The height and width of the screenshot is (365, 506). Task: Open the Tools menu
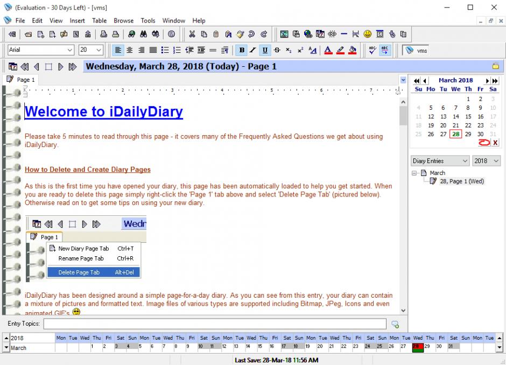(148, 20)
